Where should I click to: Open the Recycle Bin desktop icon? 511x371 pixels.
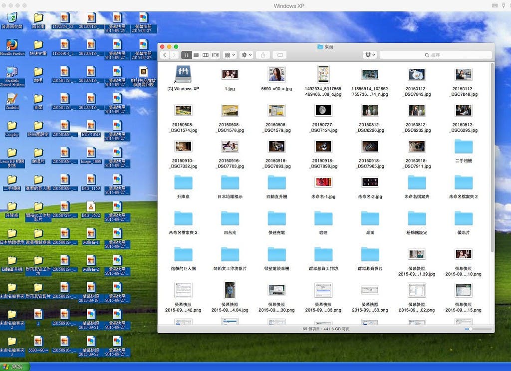point(12,19)
